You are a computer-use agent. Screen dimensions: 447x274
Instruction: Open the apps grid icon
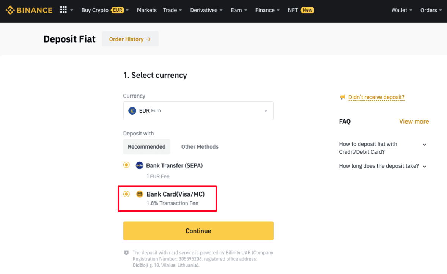[63, 10]
